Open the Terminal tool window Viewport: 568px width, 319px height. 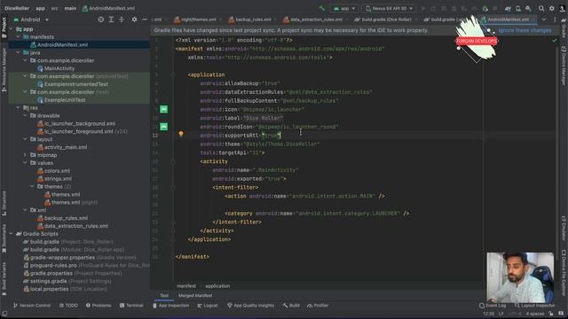coord(131,306)
